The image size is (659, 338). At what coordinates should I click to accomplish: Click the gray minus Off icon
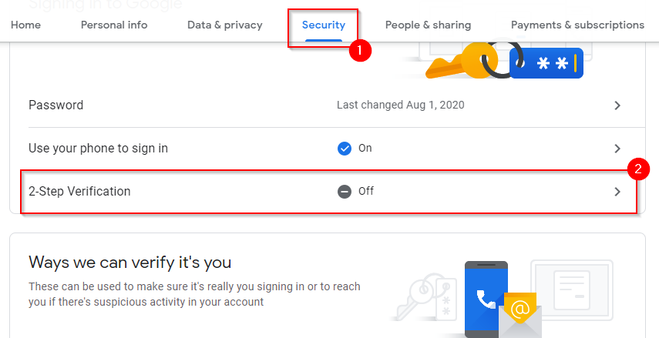345,191
